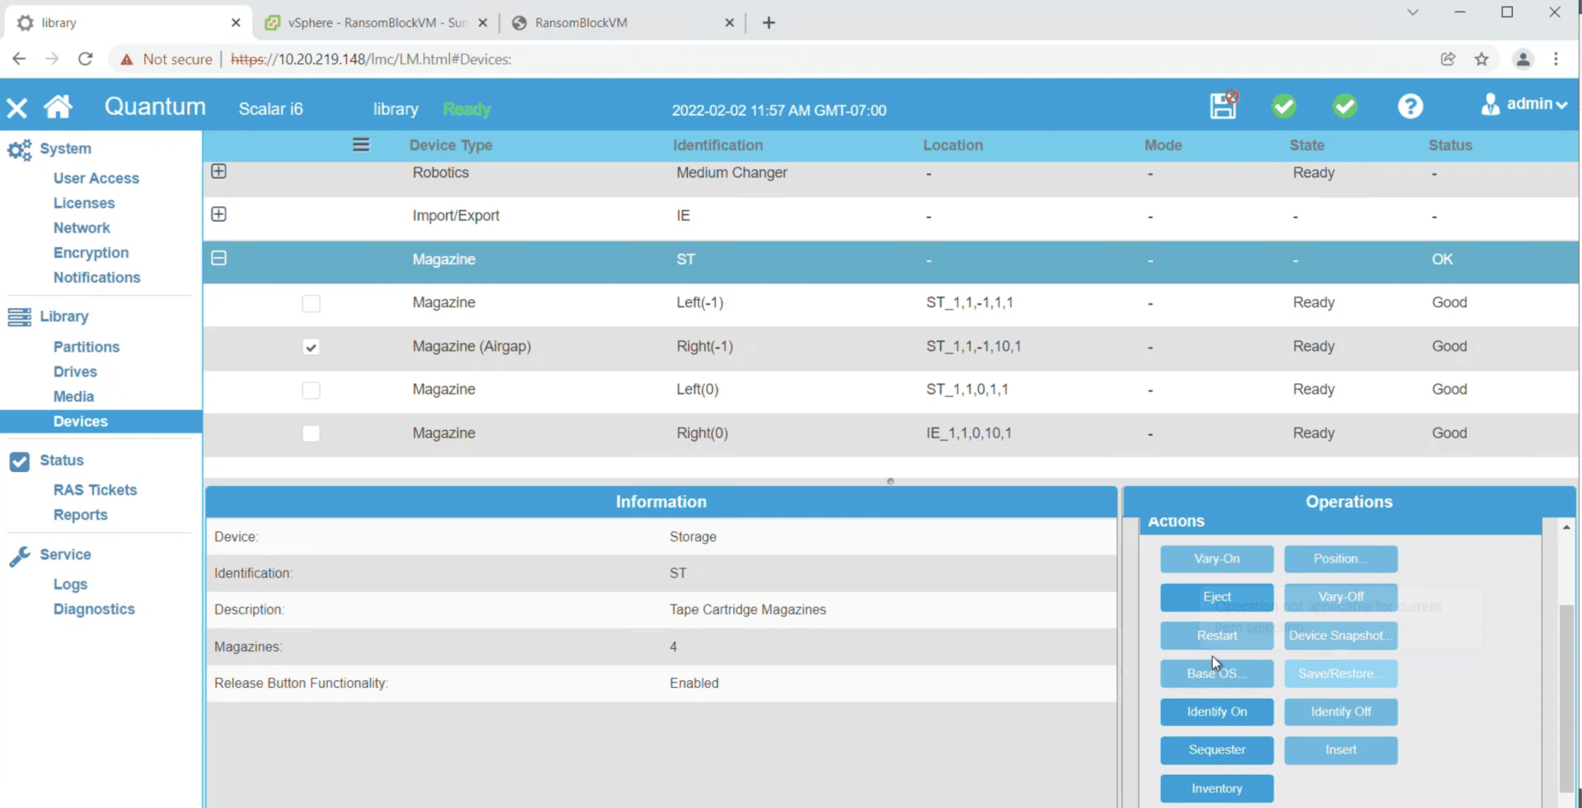
Task: Open User Access in sidebar
Action: (x=96, y=178)
